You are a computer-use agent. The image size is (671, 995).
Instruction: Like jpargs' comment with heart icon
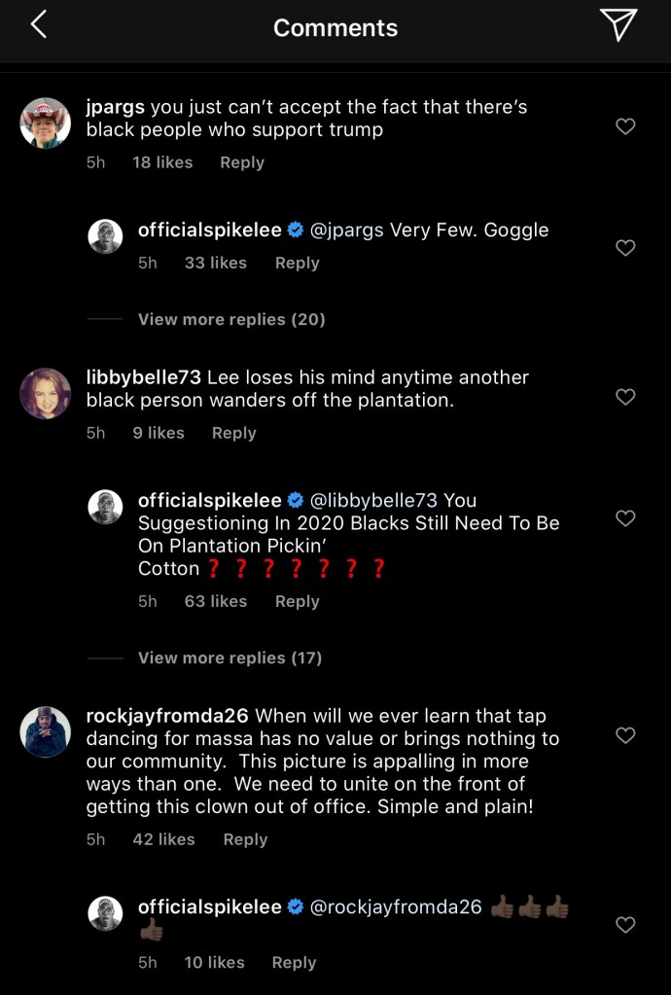tap(626, 126)
